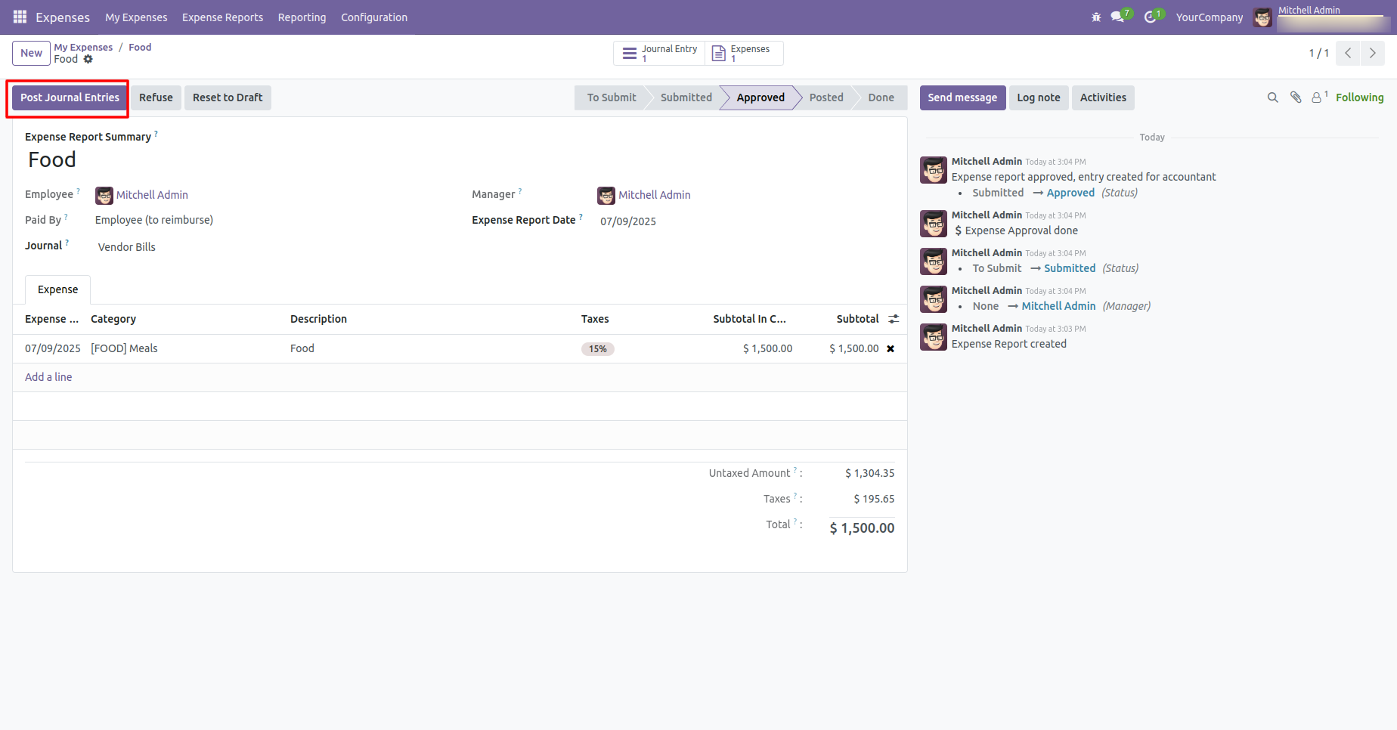Select the Posted status stage
Viewport: 1397px width, 730px height.
pyautogui.click(x=826, y=97)
